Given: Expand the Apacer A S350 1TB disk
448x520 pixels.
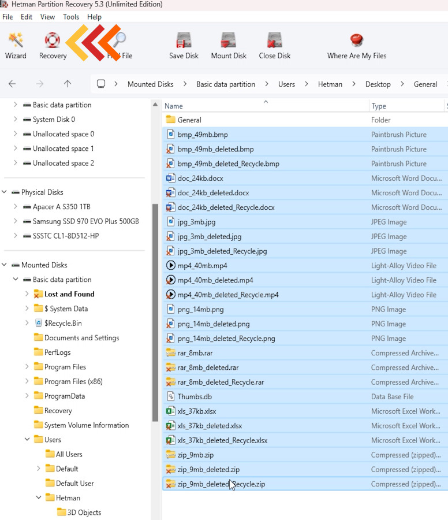Looking at the screenshot, I should [x=15, y=206].
